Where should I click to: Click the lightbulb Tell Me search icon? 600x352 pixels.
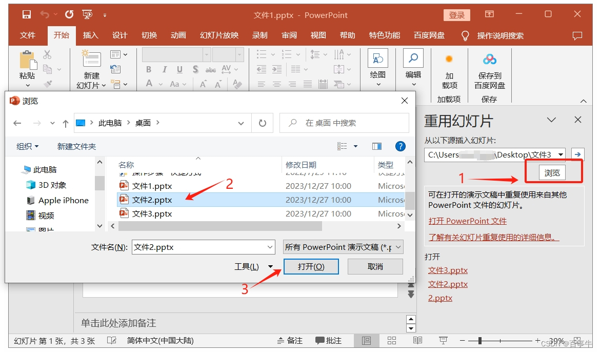(465, 35)
